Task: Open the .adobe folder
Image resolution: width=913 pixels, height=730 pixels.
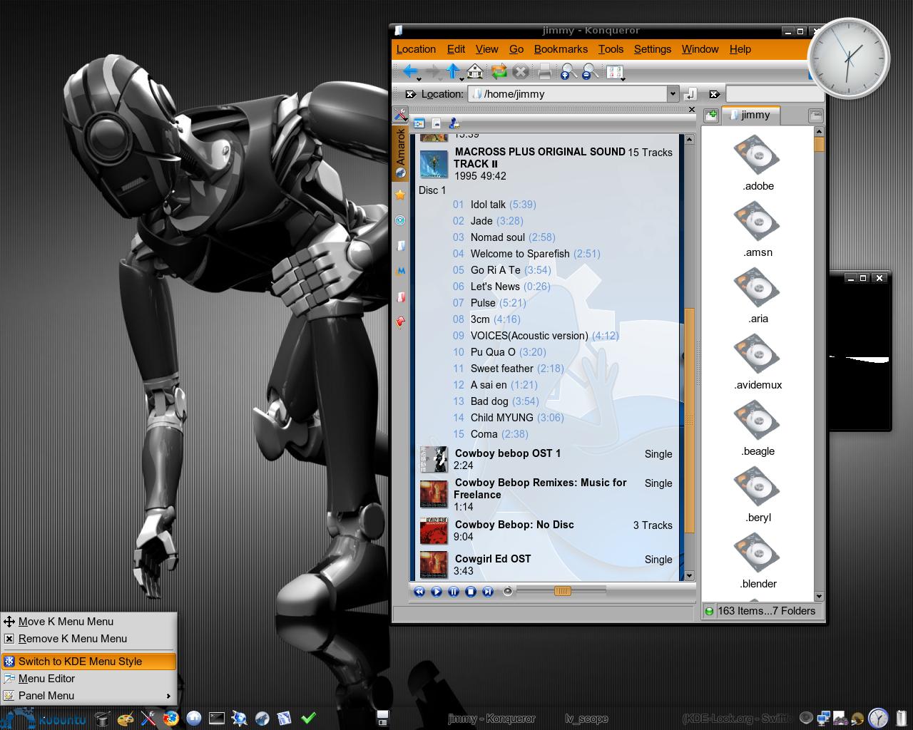Action: (758, 163)
